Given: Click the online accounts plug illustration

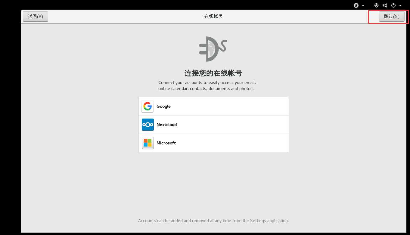Looking at the screenshot, I should tap(213, 49).
